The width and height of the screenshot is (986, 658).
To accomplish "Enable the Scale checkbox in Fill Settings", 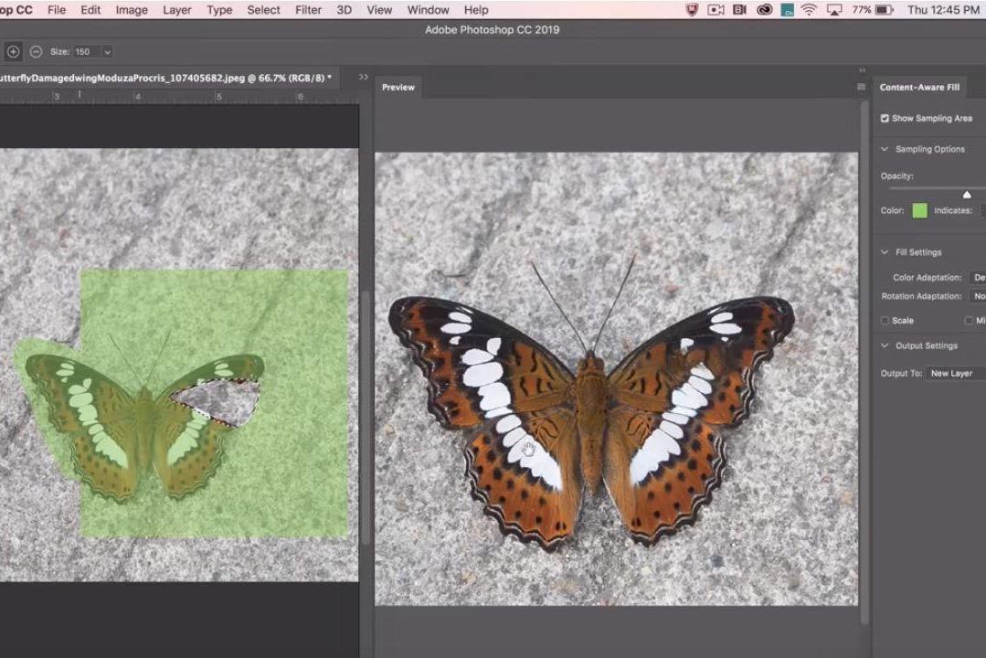I will pyautogui.click(x=885, y=321).
